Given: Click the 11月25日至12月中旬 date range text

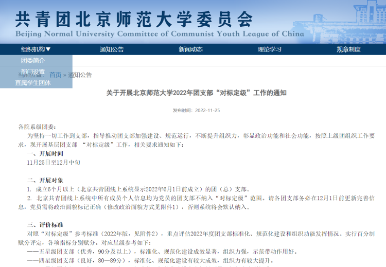Looking at the screenshot, I should [x=54, y=162].
